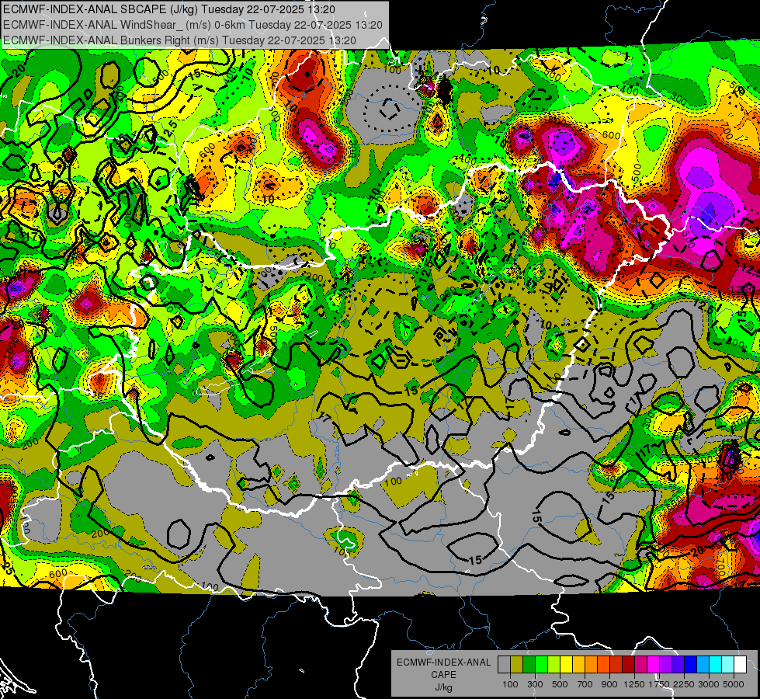
Task: Click the 1250 legend value
Action: pos(634,684)
